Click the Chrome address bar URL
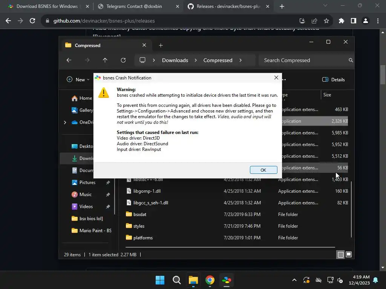This screenshot has width=386, height=289. coord(104,21)
